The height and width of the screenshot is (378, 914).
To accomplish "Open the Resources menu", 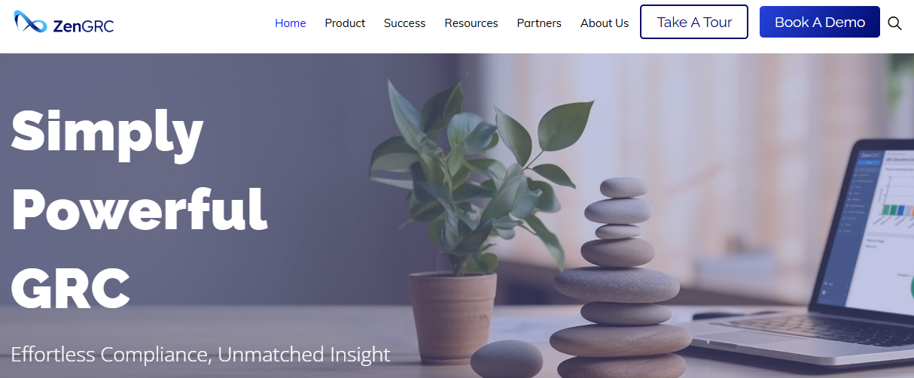I will point(471,23).
